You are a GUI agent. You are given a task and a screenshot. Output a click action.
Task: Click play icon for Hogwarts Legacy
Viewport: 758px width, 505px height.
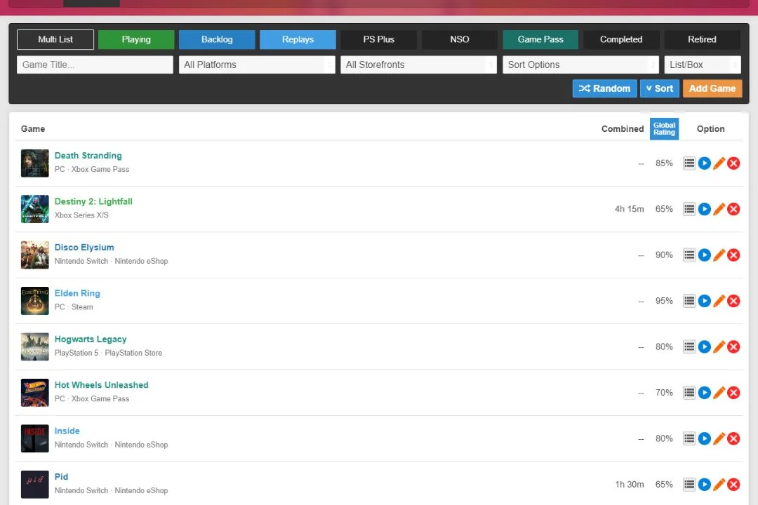tap(705, 347)
